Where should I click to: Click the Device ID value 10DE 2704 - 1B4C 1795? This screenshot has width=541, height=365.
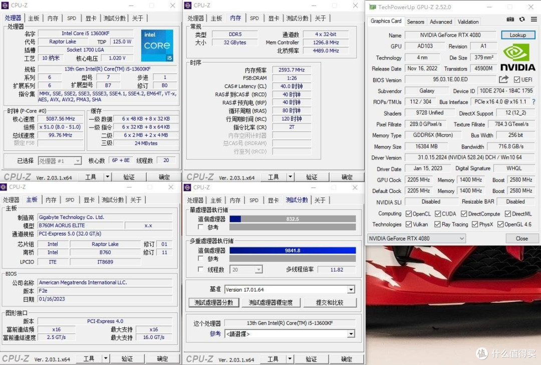[506, 91]
